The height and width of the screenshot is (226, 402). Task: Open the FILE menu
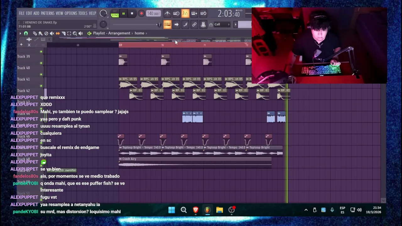[22, 13]
